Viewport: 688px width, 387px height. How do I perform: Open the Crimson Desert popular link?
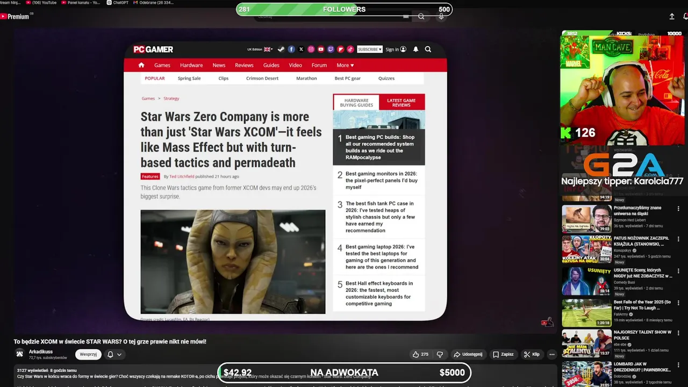point(262,78)
